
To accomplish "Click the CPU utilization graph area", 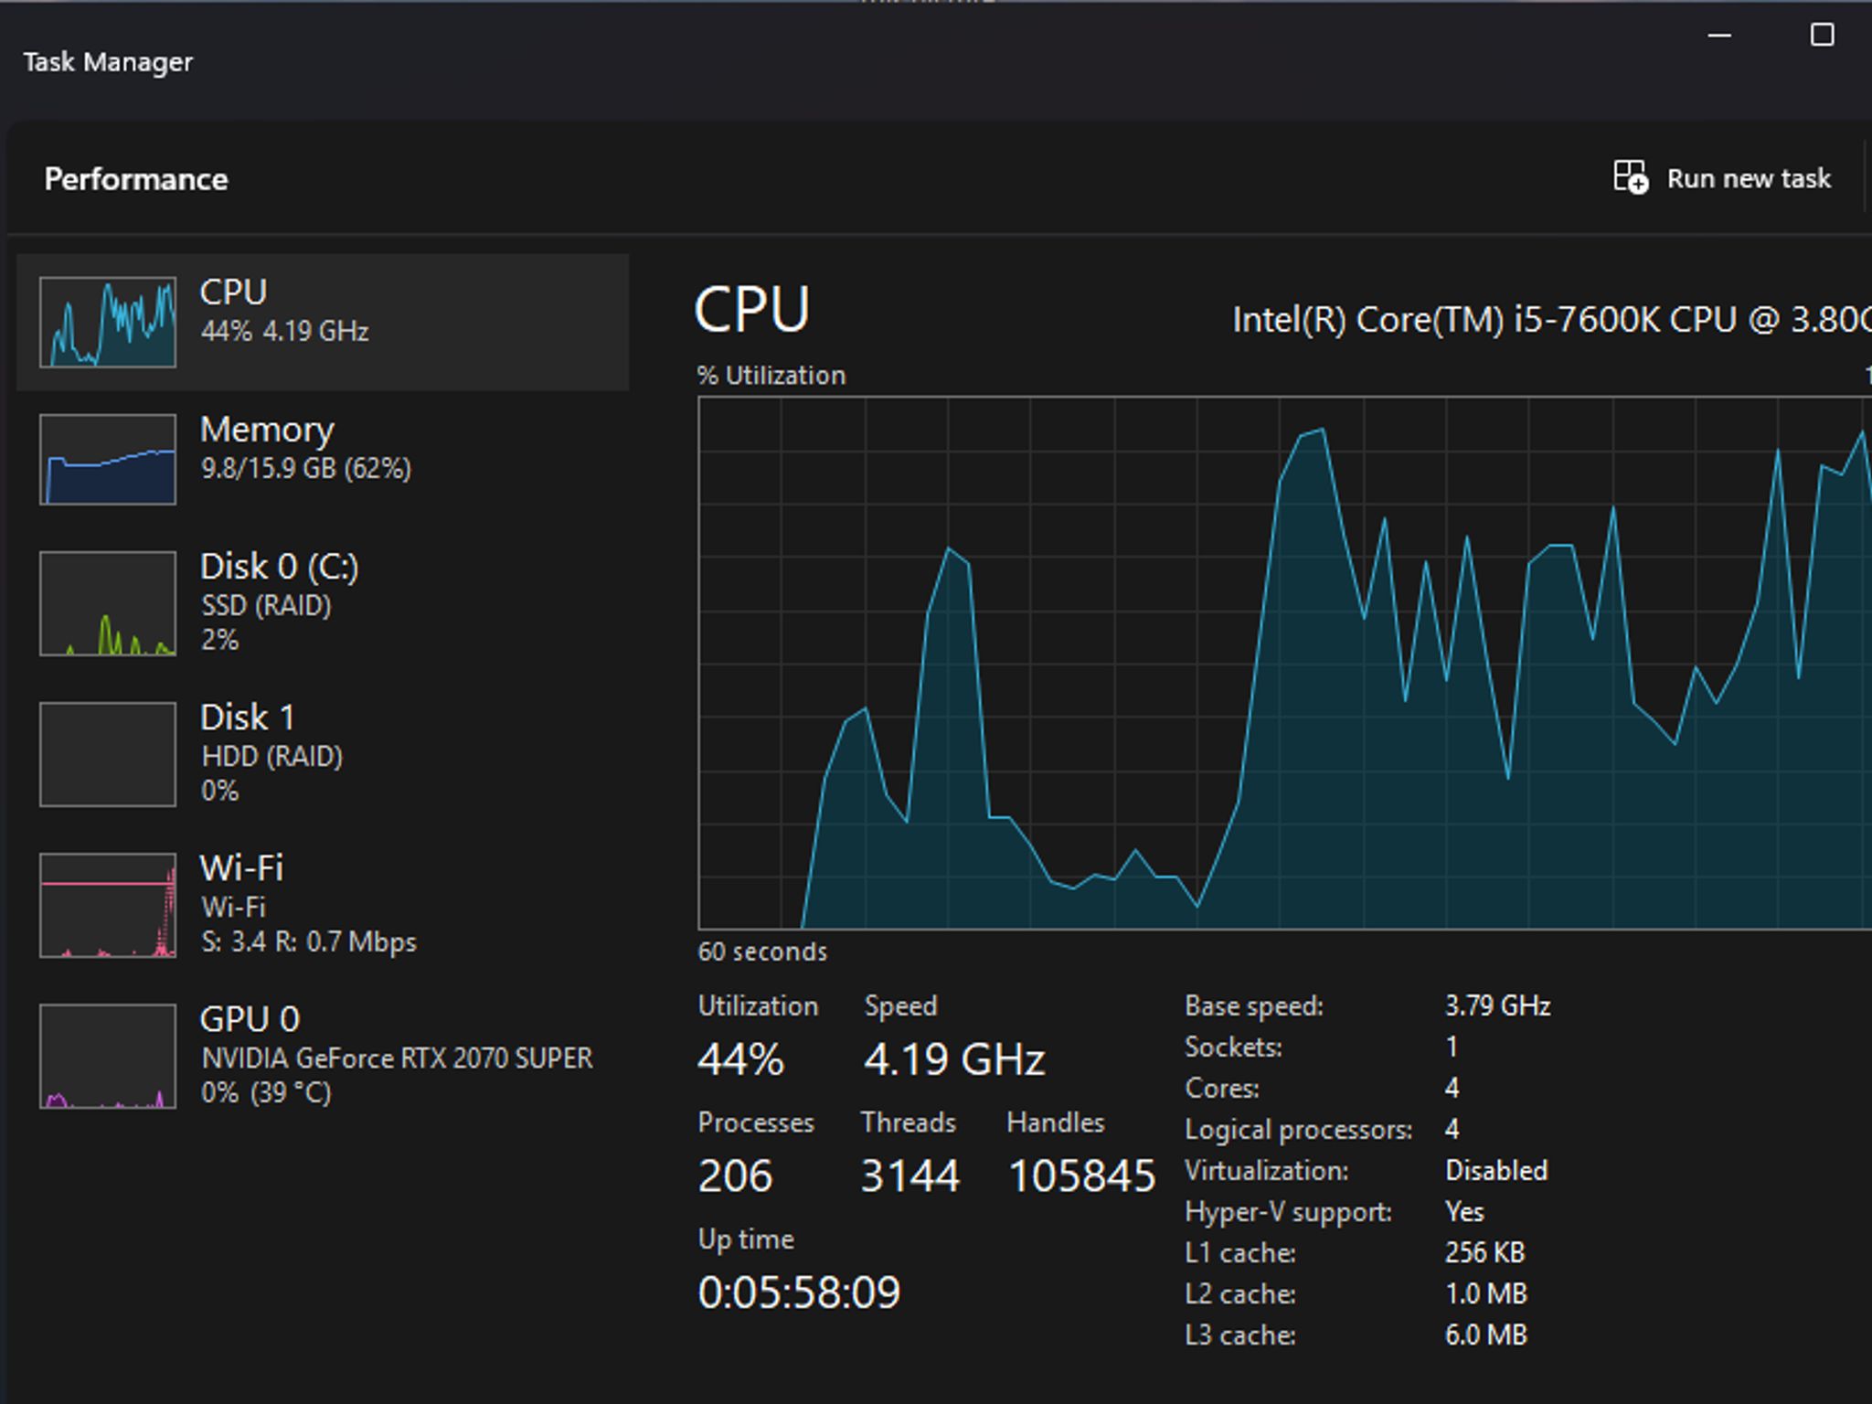I will point(1284,663).
